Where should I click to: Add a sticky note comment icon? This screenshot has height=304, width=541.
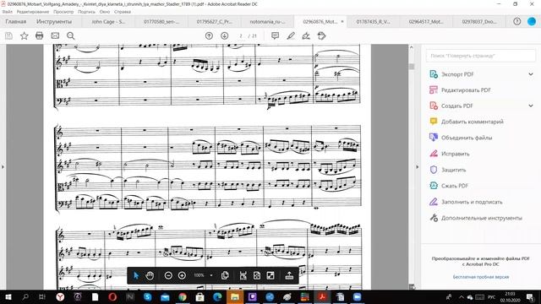[x=275, y=35]
